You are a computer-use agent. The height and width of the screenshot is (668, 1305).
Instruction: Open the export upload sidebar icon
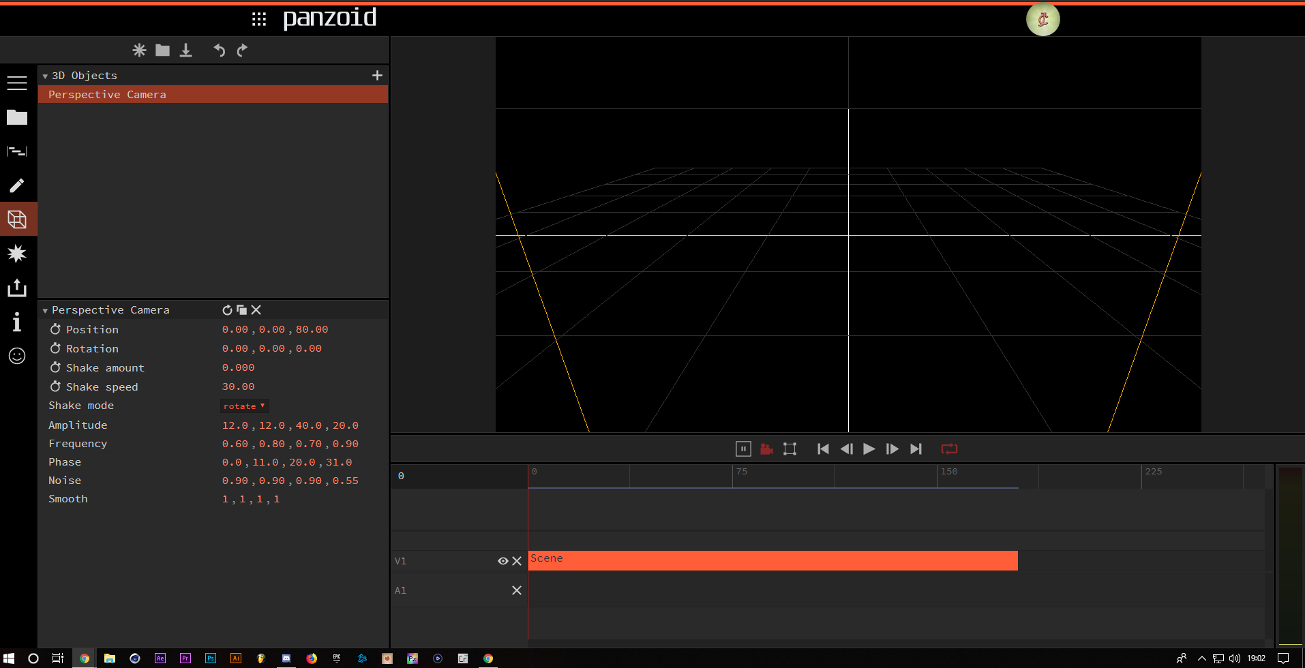[17, 288]
